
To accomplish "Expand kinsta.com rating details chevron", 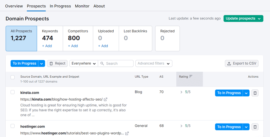I will (181, 92).
